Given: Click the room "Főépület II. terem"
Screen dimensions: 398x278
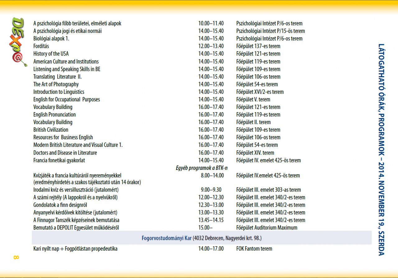Looking at the screenshot, I should (253, 122).
